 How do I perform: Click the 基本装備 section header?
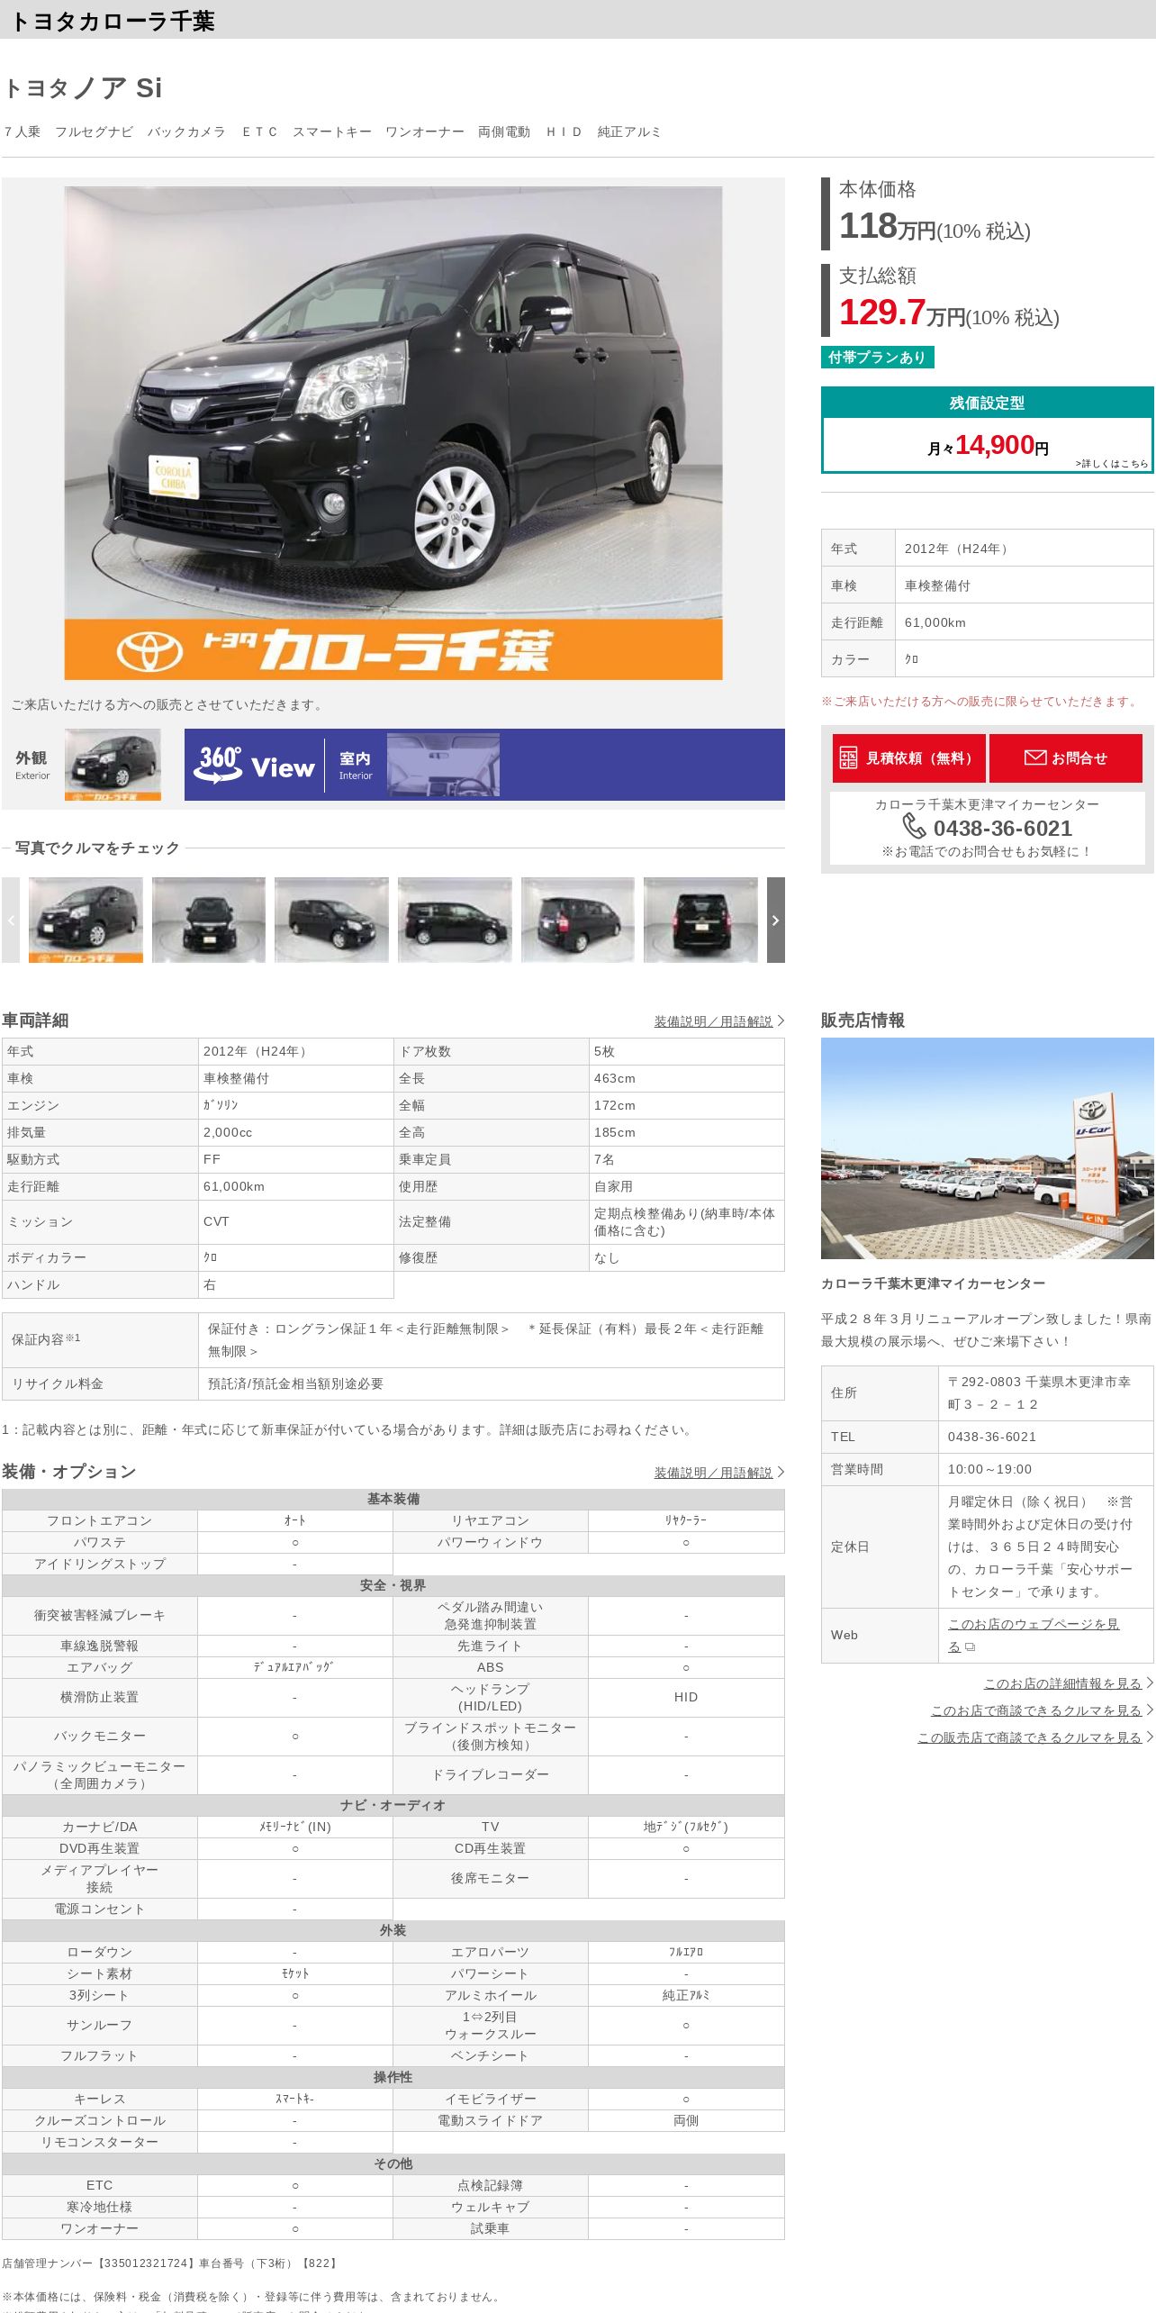tap(393, 1499)
